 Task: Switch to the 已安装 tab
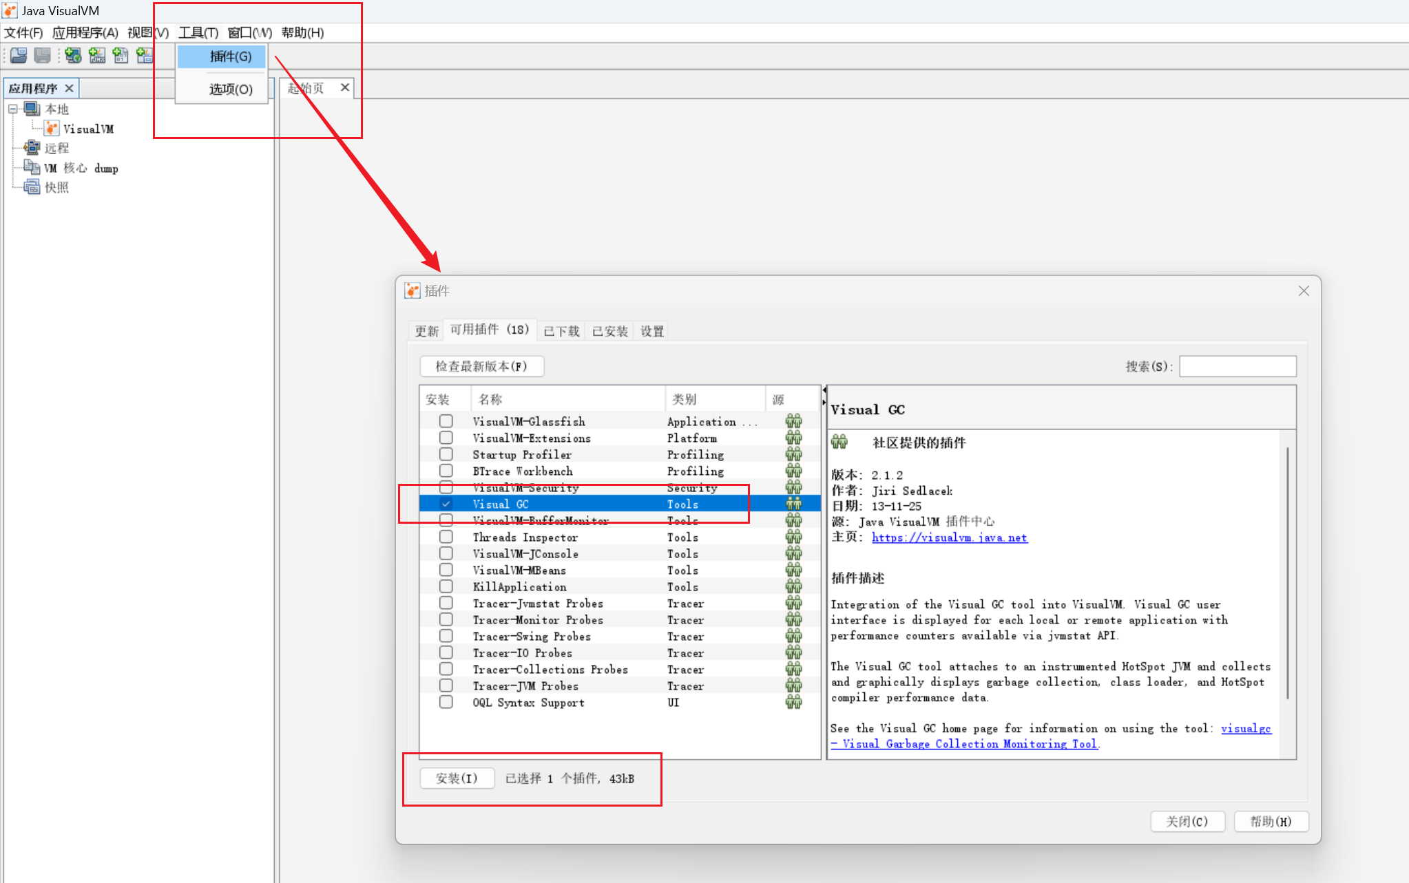click(x=610, y=331)
